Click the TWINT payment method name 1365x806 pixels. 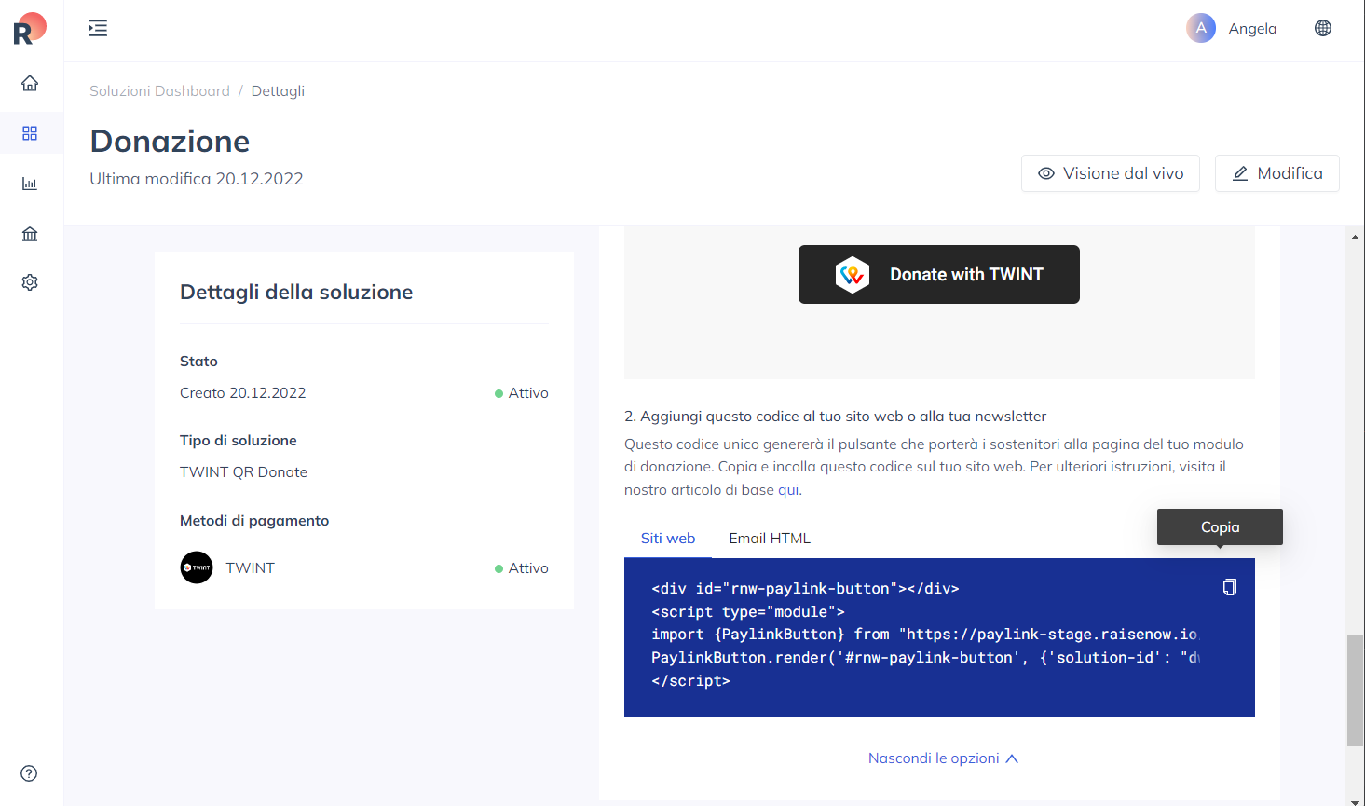point(250,568)
